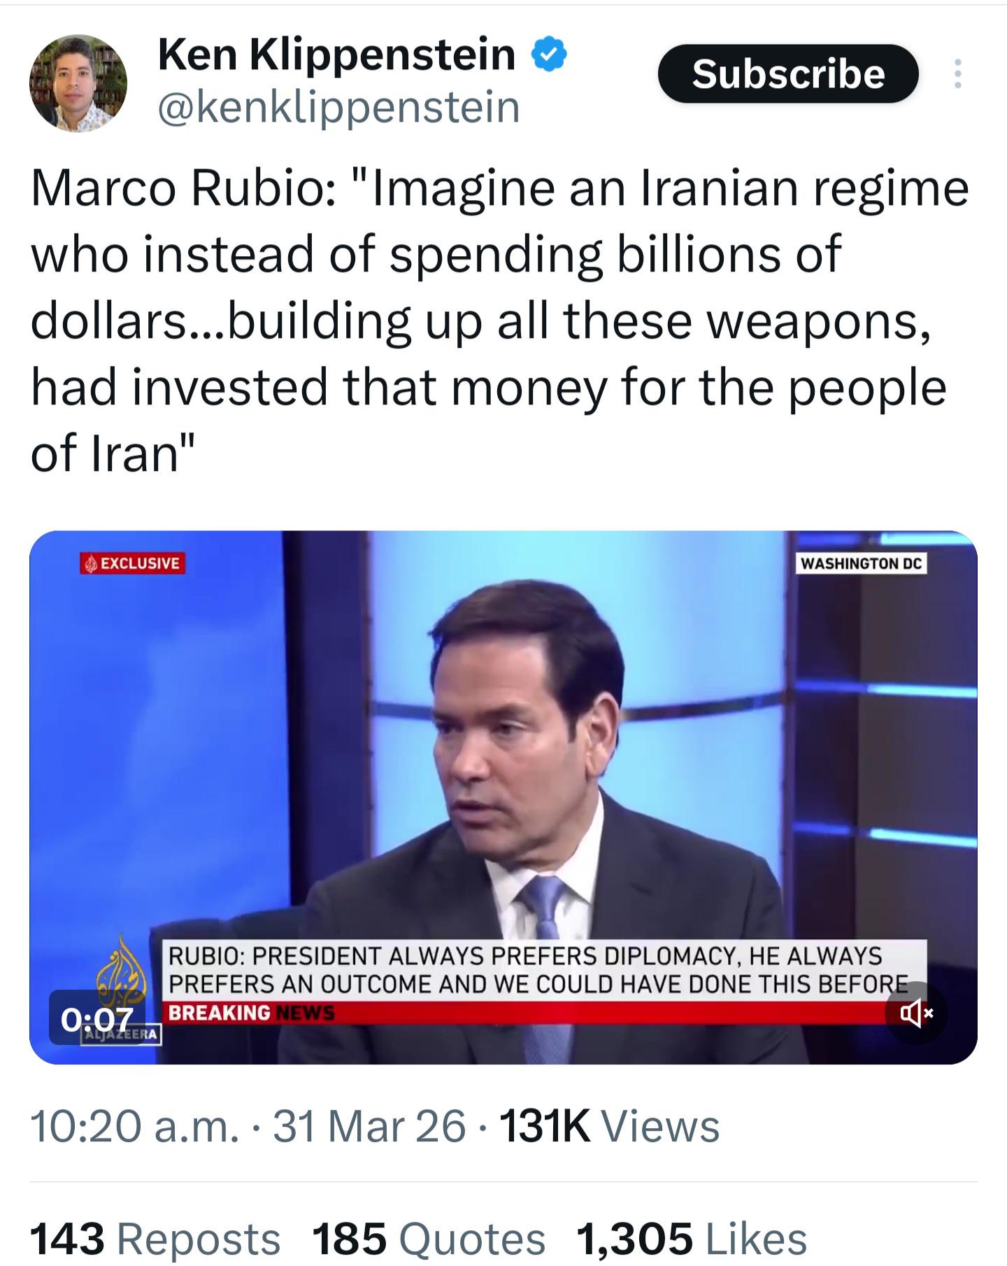View the 1,305 Likes list
This screenshot has height=1266, width=1007.
click(x=691, y=1239)
